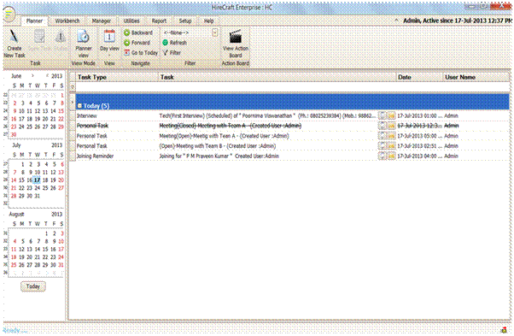This screenshot has height=336, width=514.
Task: Open the round HireCraft application menu orb
Action: coord(9,15)
